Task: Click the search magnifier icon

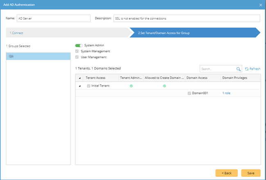Action: [239, 69]
